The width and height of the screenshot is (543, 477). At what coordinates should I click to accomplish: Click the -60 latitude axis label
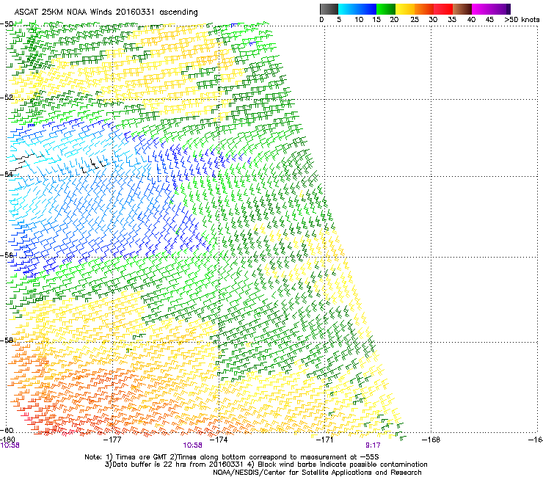pyautogui.click(x=7, y=430)
